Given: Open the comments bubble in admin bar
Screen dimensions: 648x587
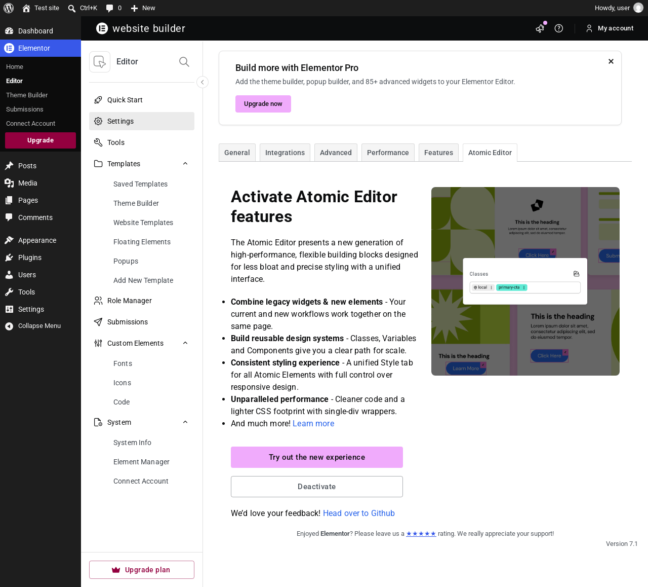Looking at the screenshot, I should [x=114, y=8].
